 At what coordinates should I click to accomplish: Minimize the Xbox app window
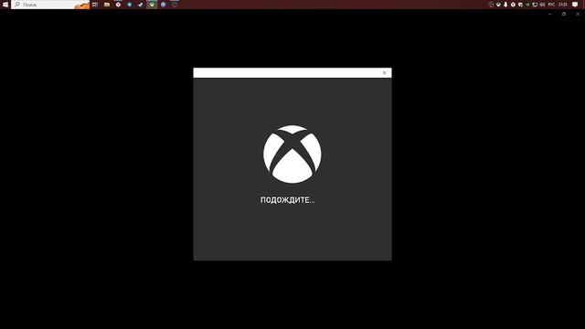pyautogui.click(x=550, y=15)
